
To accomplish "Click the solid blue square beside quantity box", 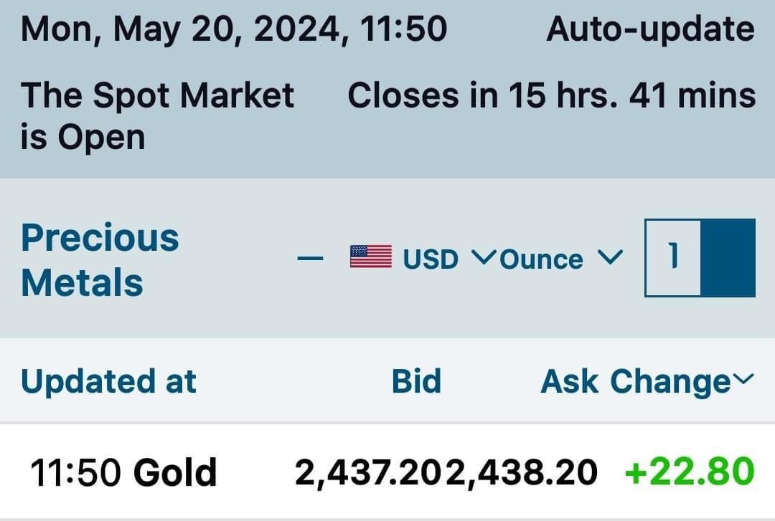I will (x=728, y=258).
